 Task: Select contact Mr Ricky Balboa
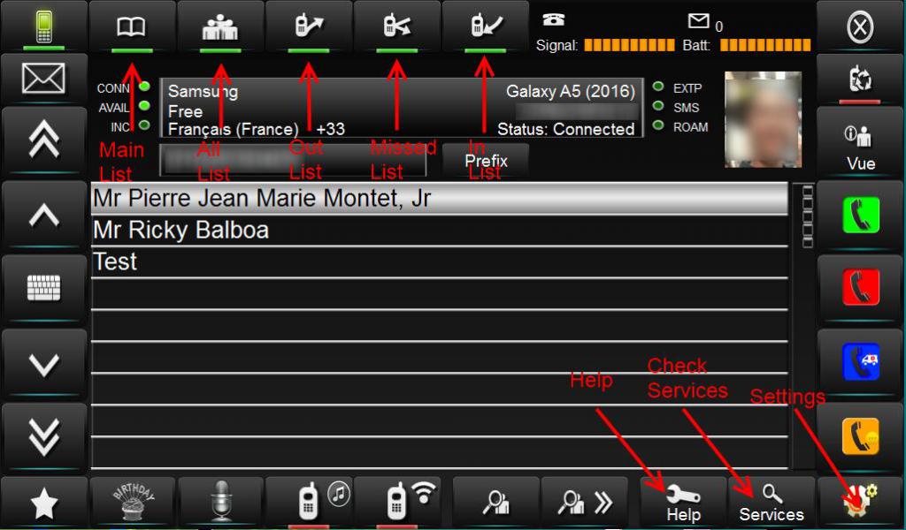click(x=439, y=231)
